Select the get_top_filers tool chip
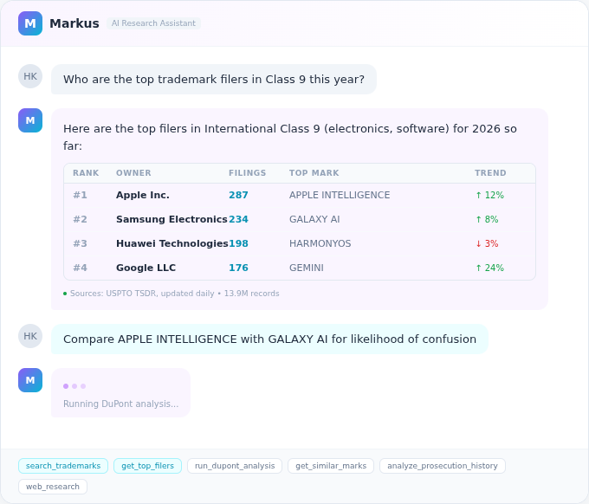The image size is (589, 504). [x=147, y=466]
